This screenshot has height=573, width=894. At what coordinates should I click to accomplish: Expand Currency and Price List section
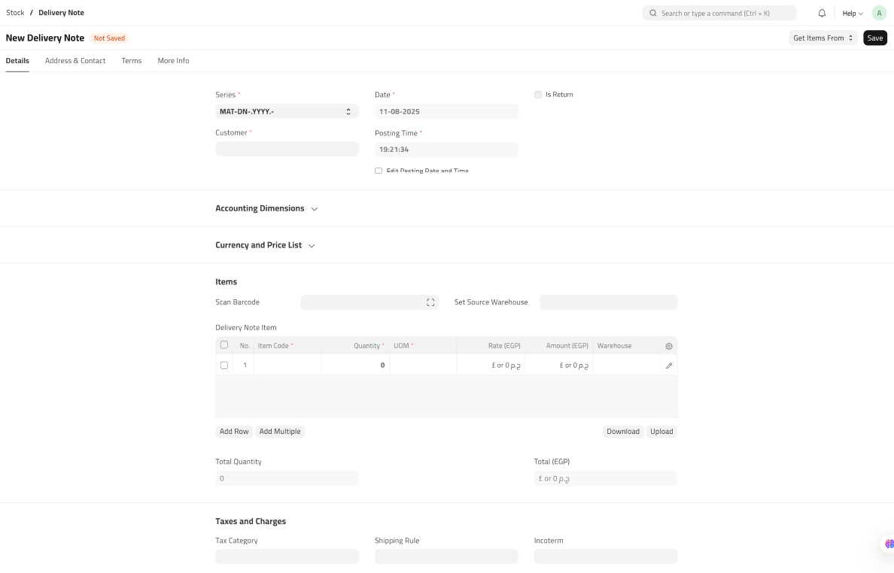(x=265, y=245)
